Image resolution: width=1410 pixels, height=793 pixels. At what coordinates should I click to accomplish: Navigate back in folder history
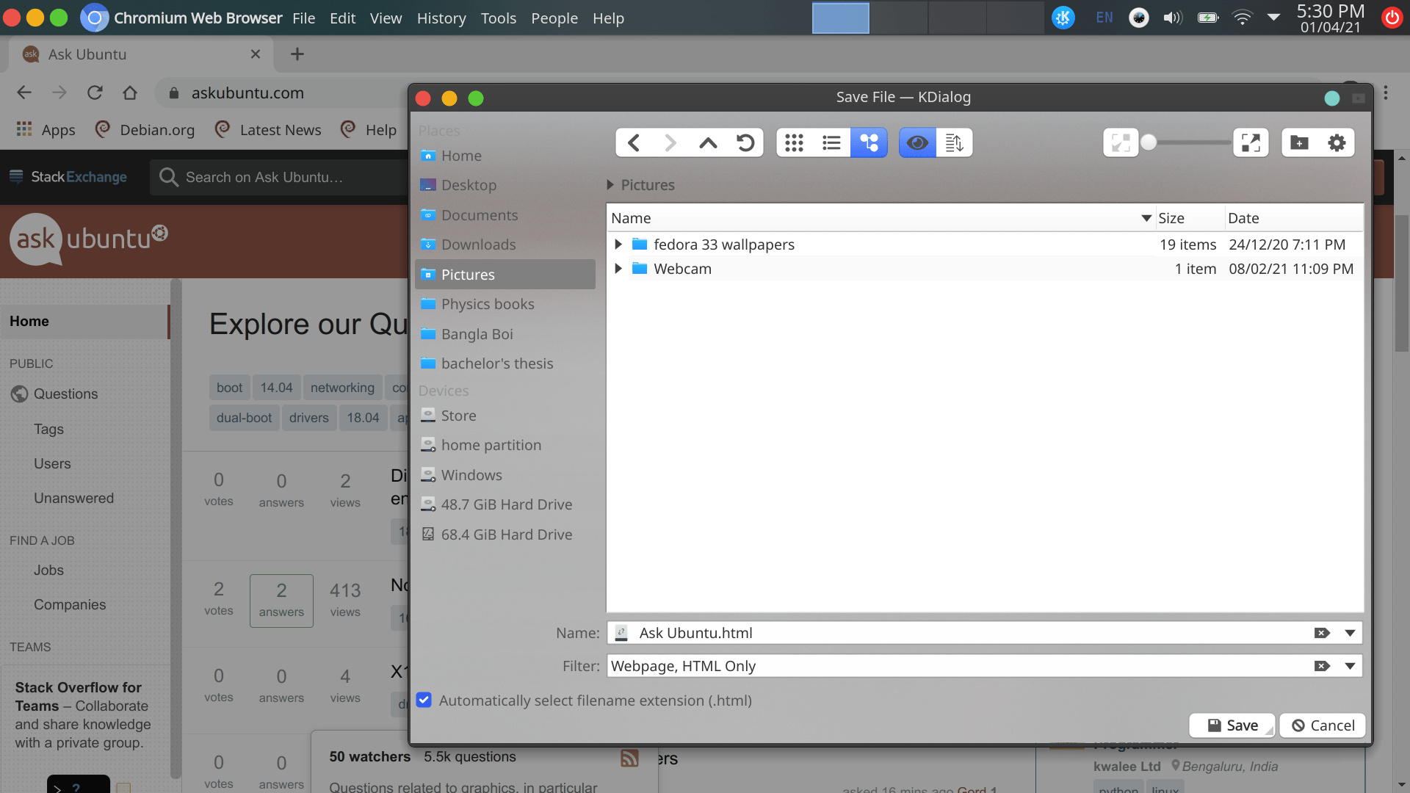[x=634, y=142]
